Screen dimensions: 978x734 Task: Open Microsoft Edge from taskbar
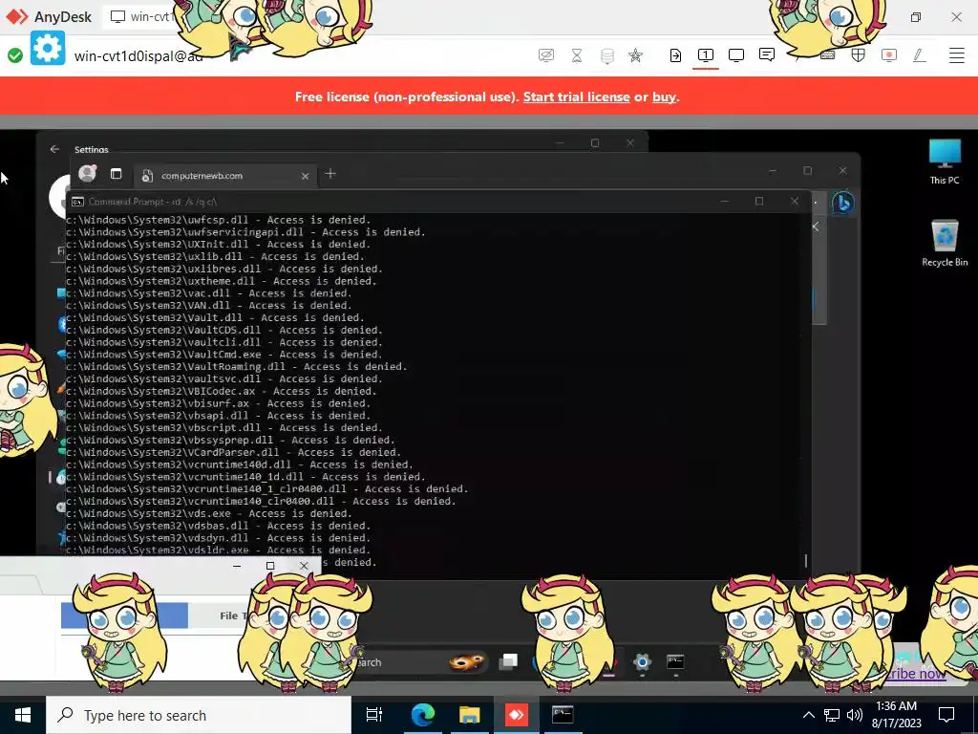422,715
